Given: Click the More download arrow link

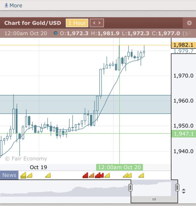Looking at the screenshot, I should point(13,5).
